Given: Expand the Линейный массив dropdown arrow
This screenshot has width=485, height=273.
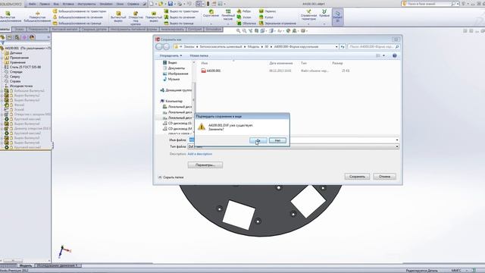Looking at the screenshot, I should pyautogui.click(x=228, y=24).
